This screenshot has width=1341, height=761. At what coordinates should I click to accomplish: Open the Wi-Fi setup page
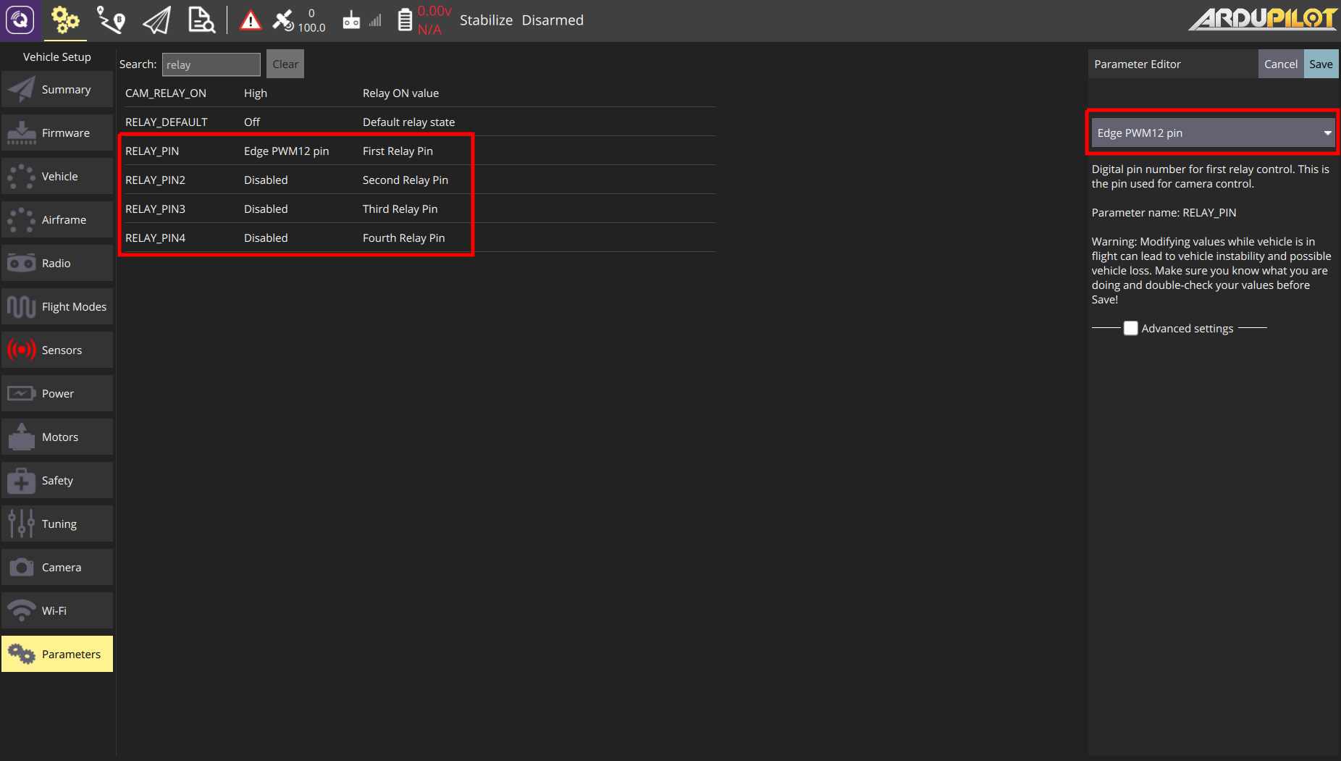(57, 611)
